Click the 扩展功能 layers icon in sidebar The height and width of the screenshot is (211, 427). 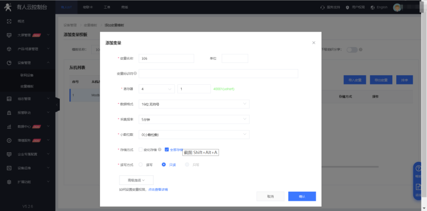[9, 181]
